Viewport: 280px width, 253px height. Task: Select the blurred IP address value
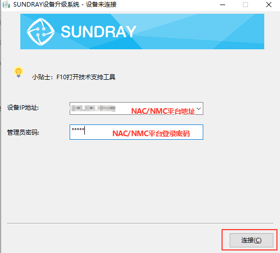pyautogui.click(x=93, y=108)
